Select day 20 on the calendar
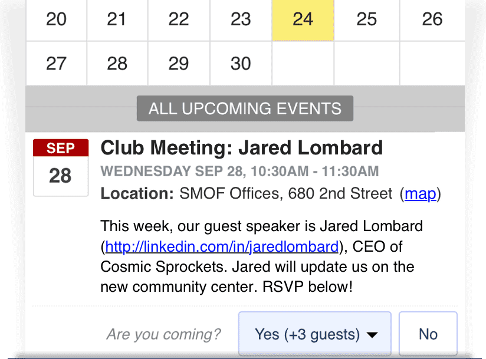The height and width of the screenshot is (359, 486). (x=56, y=19)
